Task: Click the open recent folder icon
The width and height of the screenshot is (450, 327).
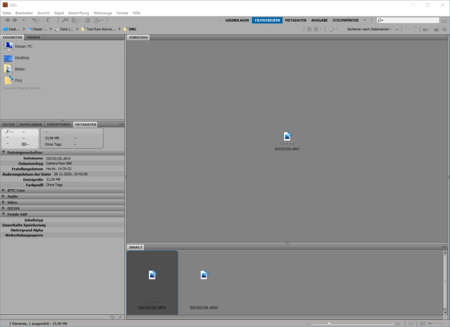Action: (427, 29)
